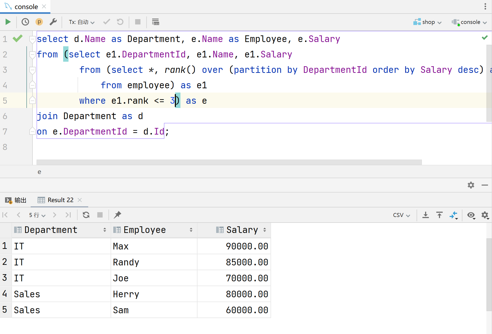Open compare-with icon in results toolbar
492x334 pixels.
pyautogui.click(x=454, y=215)
